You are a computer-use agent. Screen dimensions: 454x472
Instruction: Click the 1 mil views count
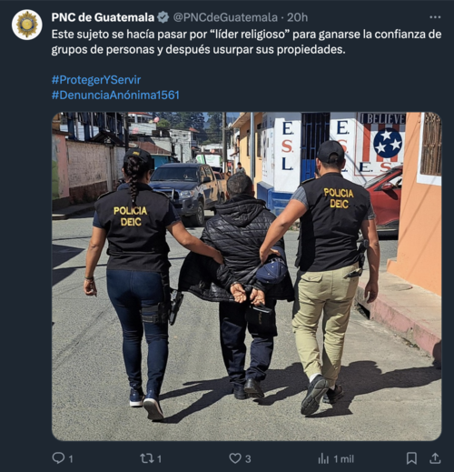tap(344, 459)
